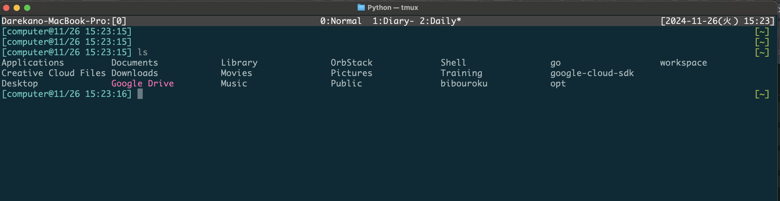The height and width of the screenshot is (201, 780).
Task: Click the Python — tmux window title
Action: [392, 8]
